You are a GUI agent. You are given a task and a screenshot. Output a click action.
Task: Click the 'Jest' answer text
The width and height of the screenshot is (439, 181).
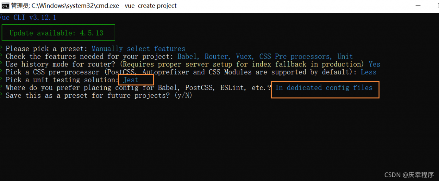coord(131,80)
